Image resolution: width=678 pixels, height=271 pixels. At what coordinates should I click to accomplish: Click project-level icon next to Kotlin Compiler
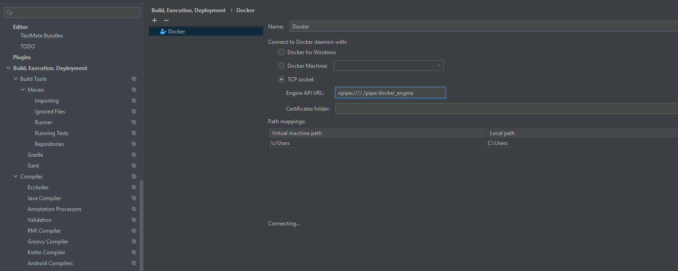(x=134, y=252)
